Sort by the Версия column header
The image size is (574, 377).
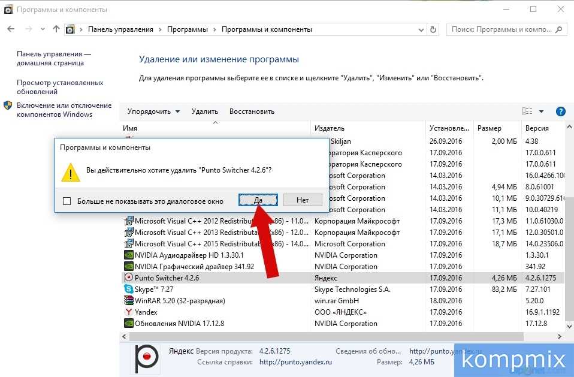(x=537, y=128)
